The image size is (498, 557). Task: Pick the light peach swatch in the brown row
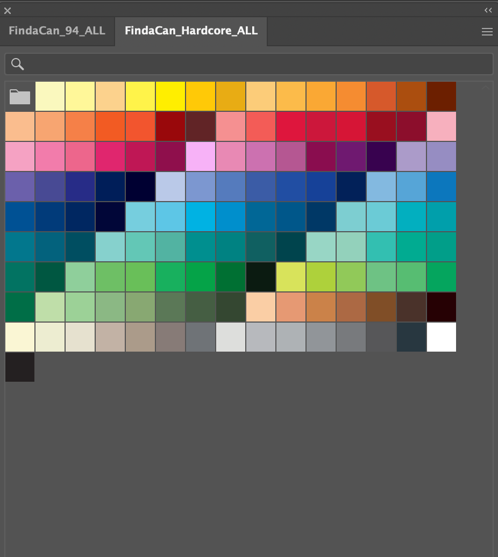click(x=261, y=307)
